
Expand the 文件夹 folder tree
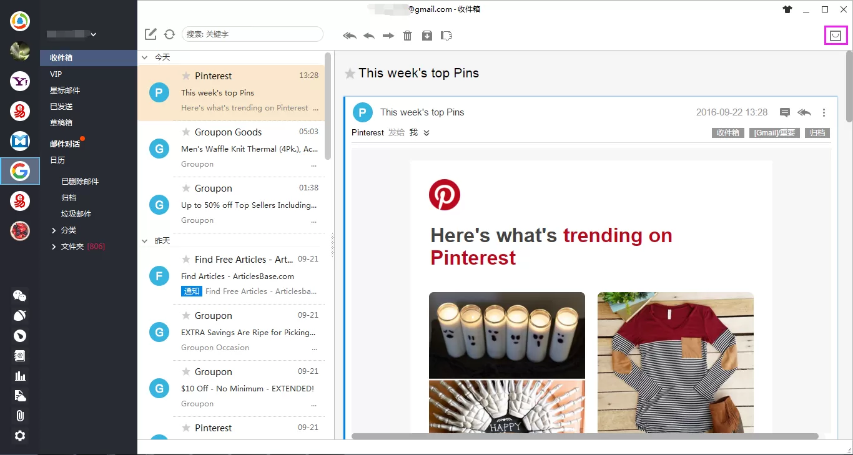click(x=54, y=247)
